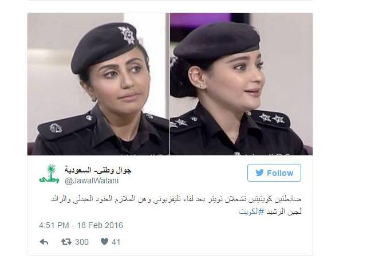This screenshot has height=259, width=367.
Task: Click the Twitter bird icon in Follow button
Action: (x=259, y=173)
